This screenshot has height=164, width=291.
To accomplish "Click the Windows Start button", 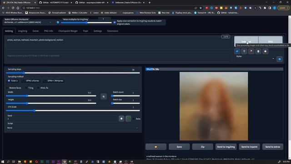I will click(x=3, y=162).
